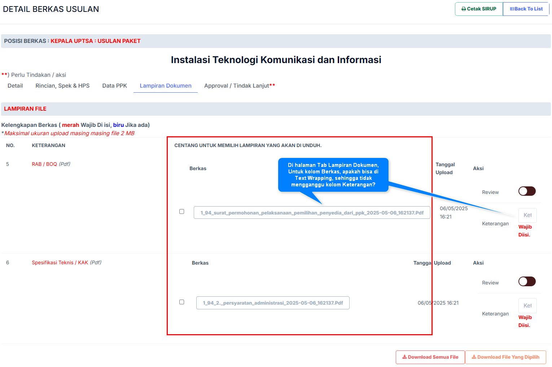Click the list icon on Back To List
This screenshot has width=552, height=367.
tap(512, 9)
